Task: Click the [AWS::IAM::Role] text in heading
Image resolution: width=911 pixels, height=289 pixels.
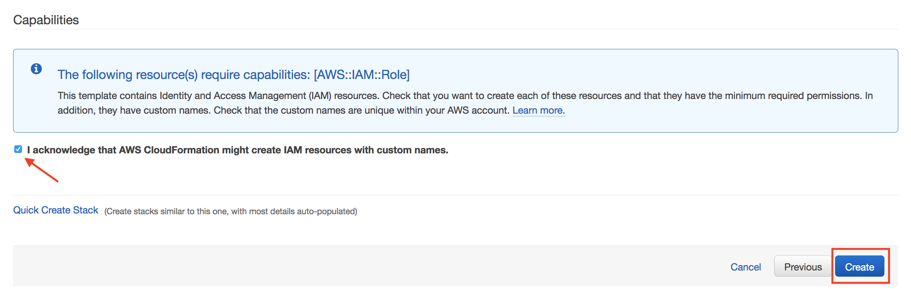Action: click(x=362, y=75)
